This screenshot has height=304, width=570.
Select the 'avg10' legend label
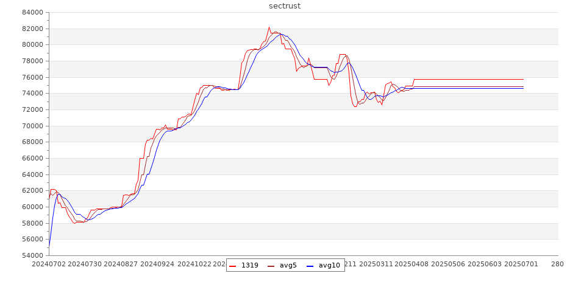point(329,265)
